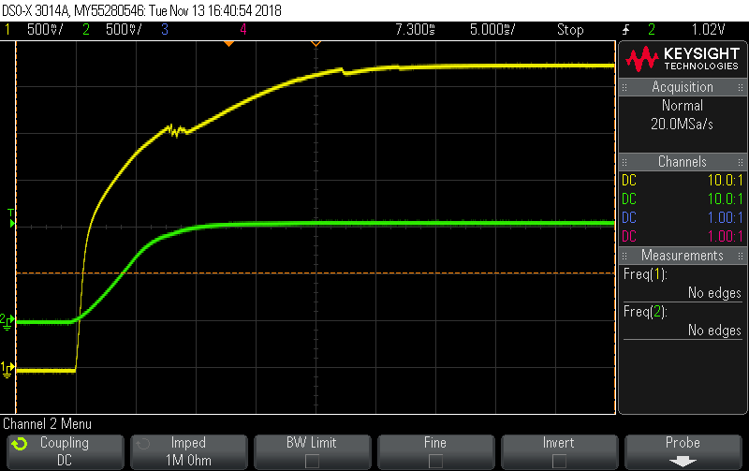Click the BW Limit softkey label
The image size is (749, 471).
[x=312, y=443]
